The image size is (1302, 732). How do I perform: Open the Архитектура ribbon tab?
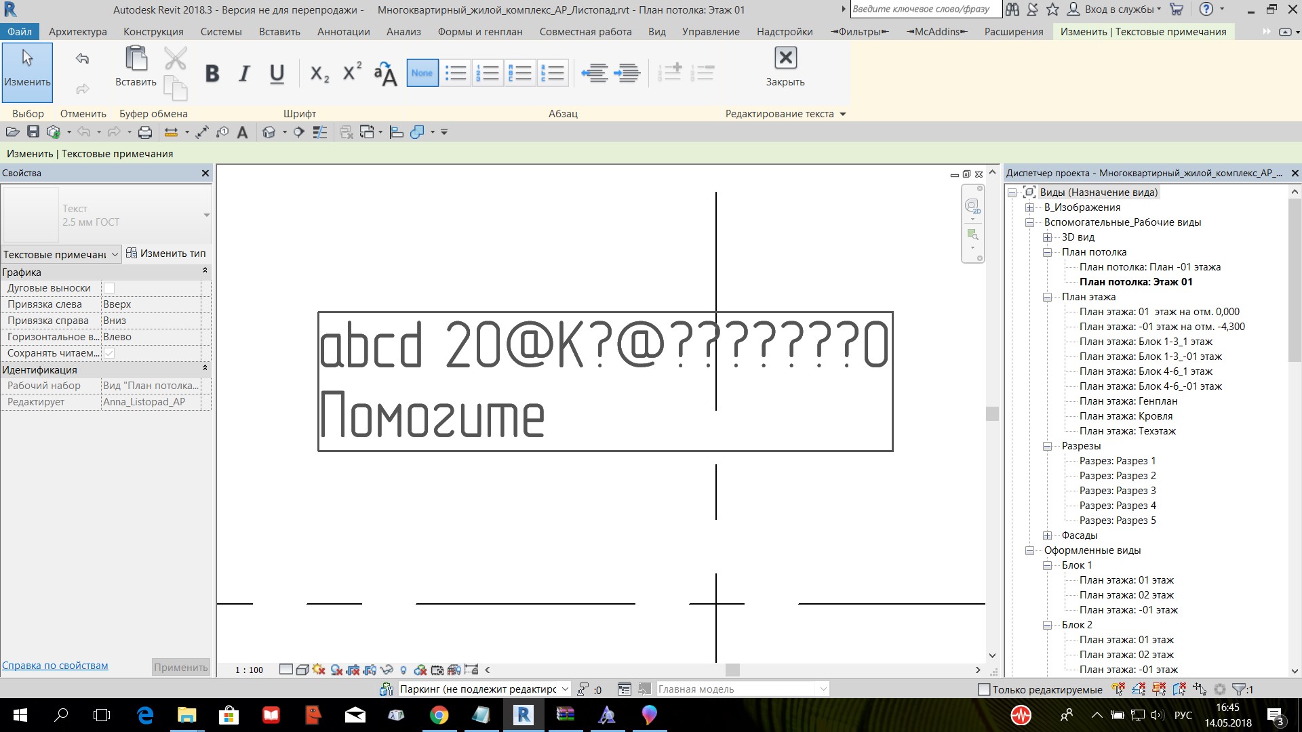(78, 32)
